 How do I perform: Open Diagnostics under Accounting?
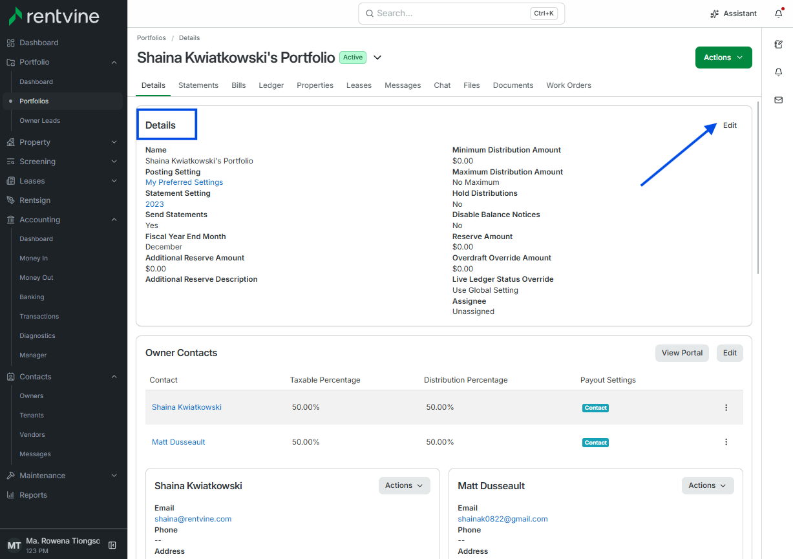pyautogui.click(x=37, y=336)
